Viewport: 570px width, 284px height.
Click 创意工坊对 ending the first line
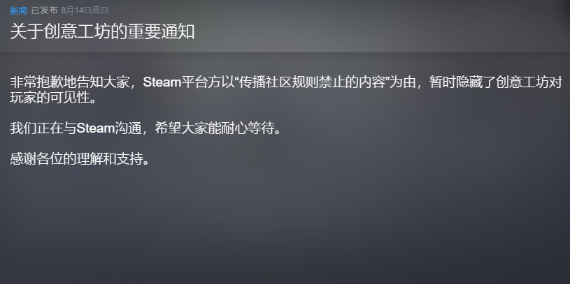529,82
